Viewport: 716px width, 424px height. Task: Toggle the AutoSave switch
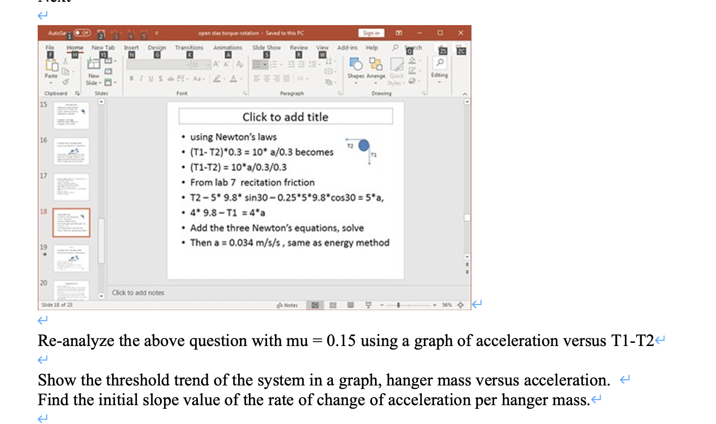[x=83, y=33]
